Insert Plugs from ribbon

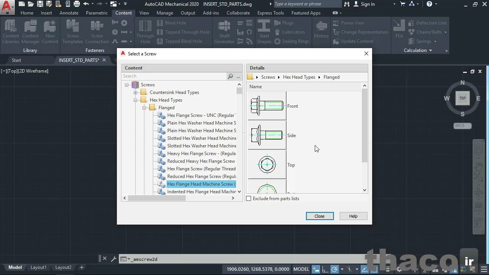(x=284, y=23)
